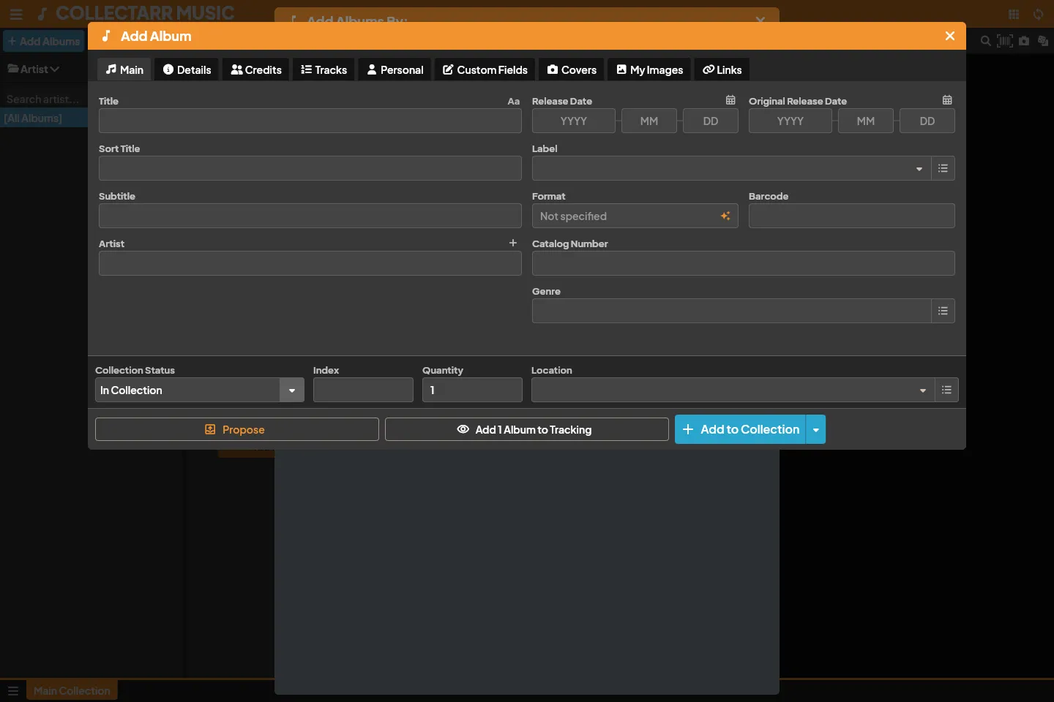Image resolution: width=1054 pixels, height=702 pixels.
Task: Click the Catalog Number input field
Action: pyautogui.click(x=744, y=263)
